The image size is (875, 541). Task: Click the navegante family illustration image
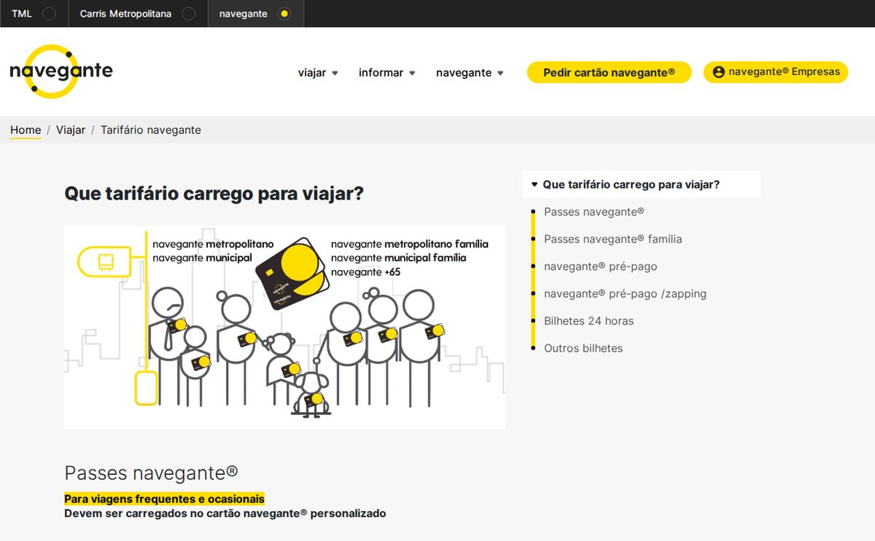coord(285,327)
